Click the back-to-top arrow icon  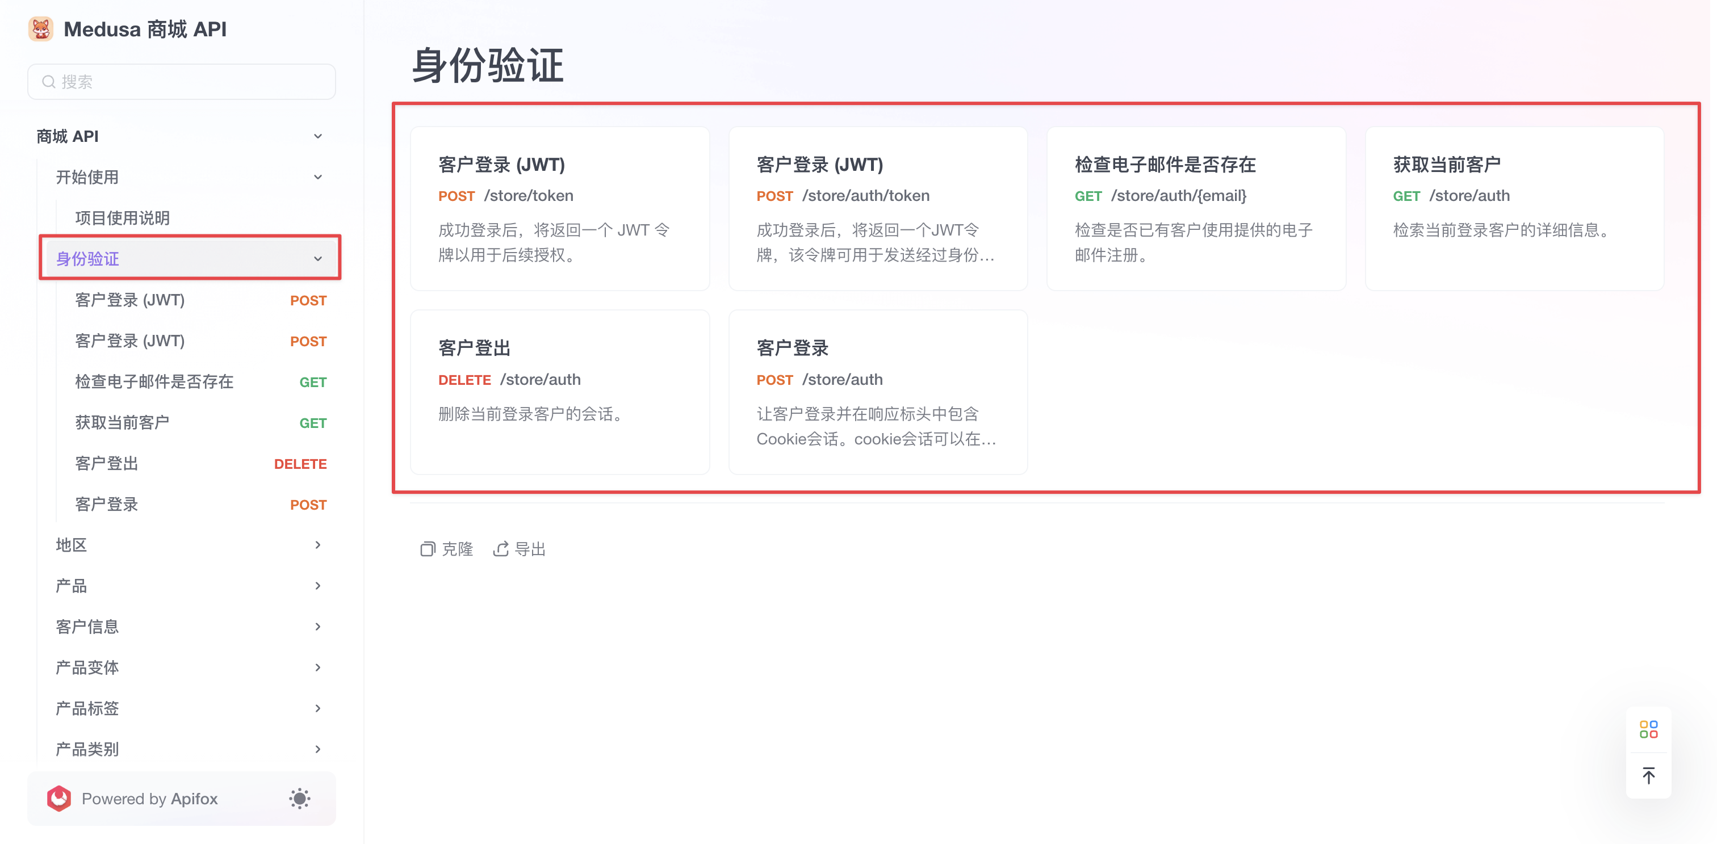(x=1648, y=775)
